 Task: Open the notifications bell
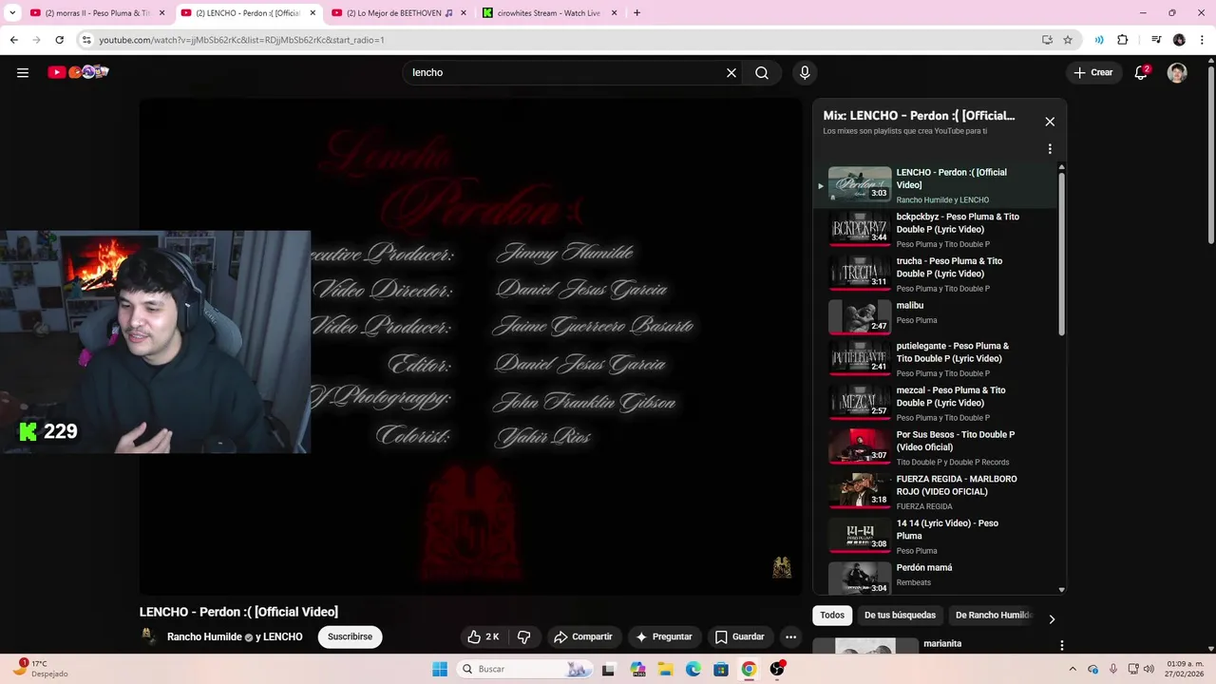[1142, 72]
